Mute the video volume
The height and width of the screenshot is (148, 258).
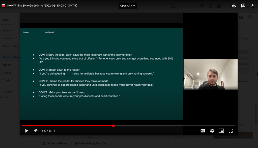(x=36, y=131)
